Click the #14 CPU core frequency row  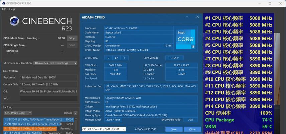[x=239, y=106]
